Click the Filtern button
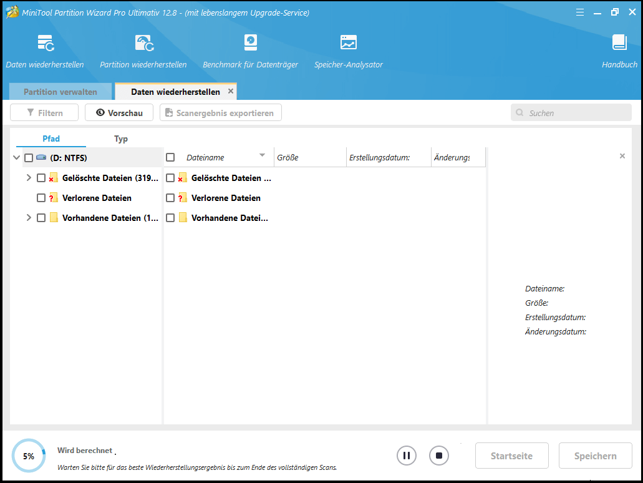Viewport: 643px width, 483px height. click(x=44, y=112)
